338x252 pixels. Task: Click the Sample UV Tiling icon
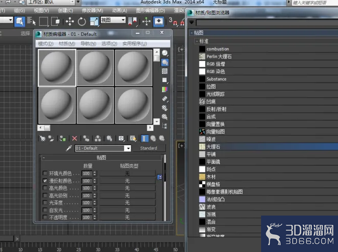coord(165,80)
